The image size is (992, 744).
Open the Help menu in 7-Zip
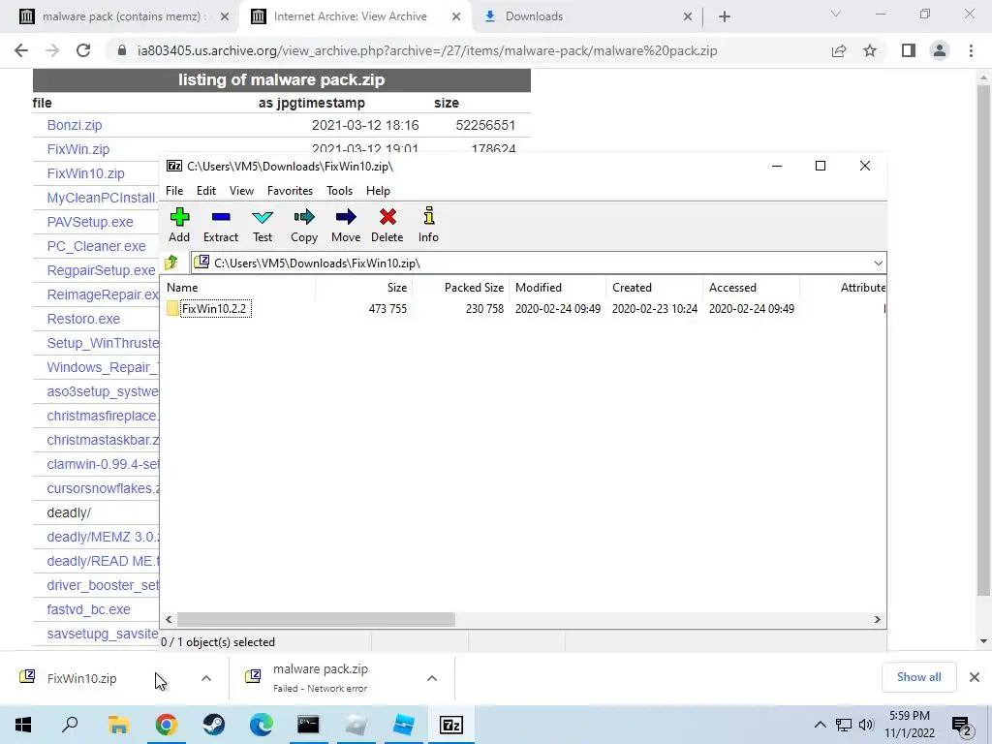click(378, 191)
